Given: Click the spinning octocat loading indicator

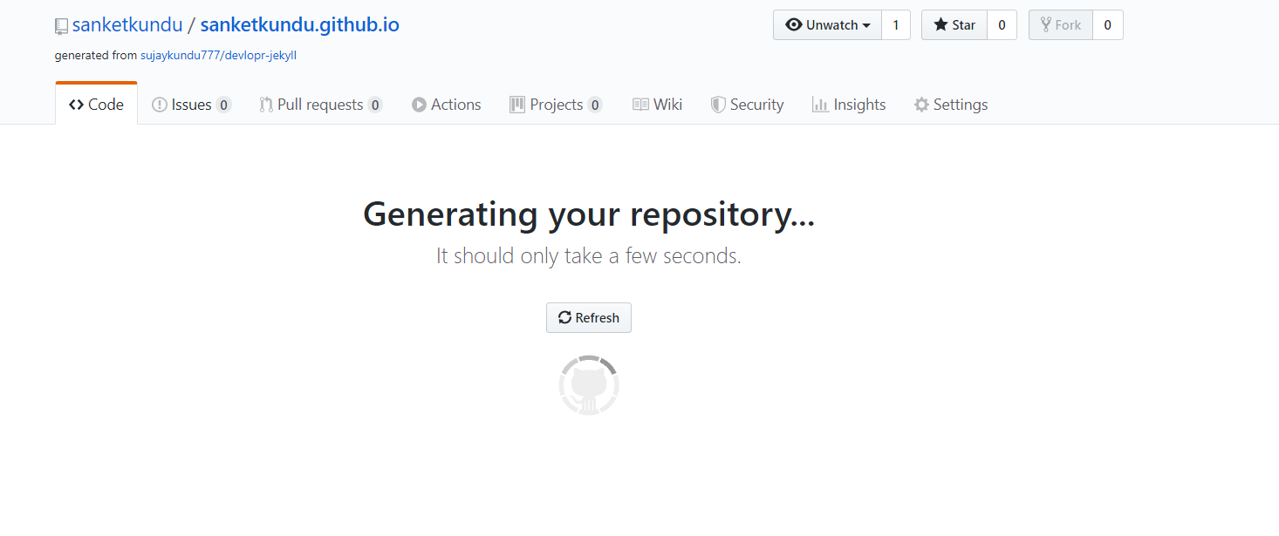Looking at the screenshot, I should [x=588, y=384].
